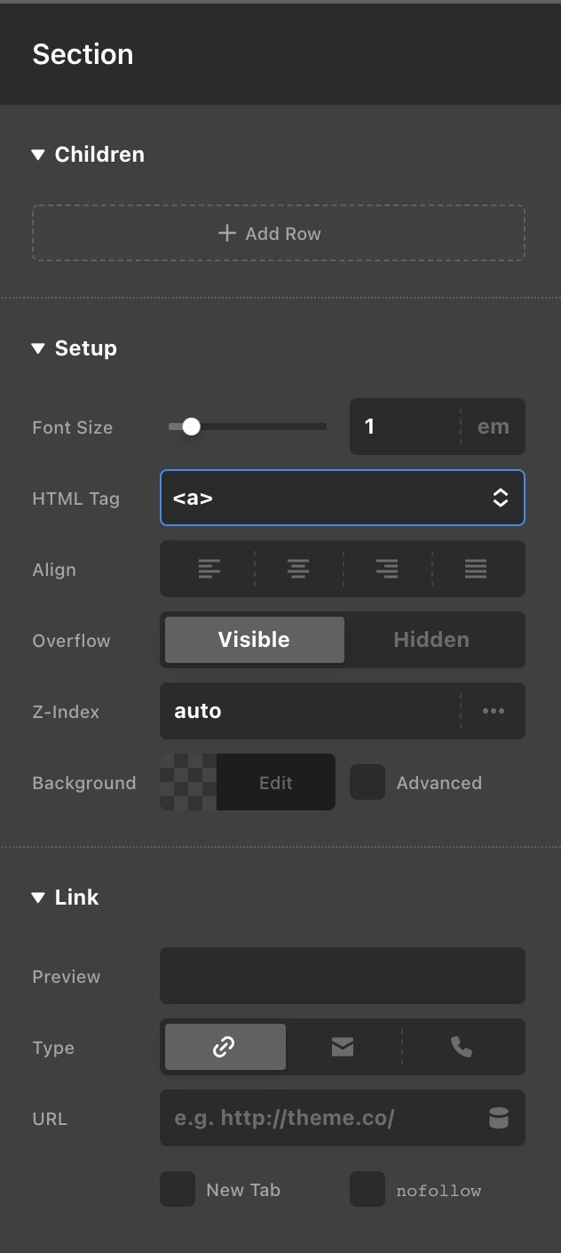Screen dimensions: 561x1253
Task: Select the justify align icon
Action: click(x=476, y=569)
